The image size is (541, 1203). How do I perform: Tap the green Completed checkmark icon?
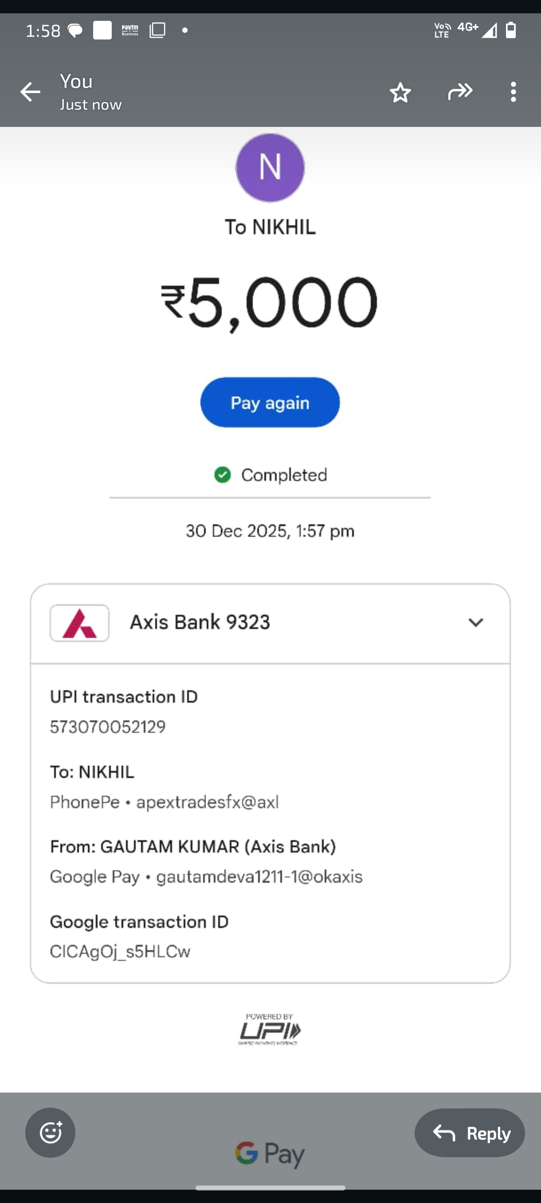click(x=223, y=475)
